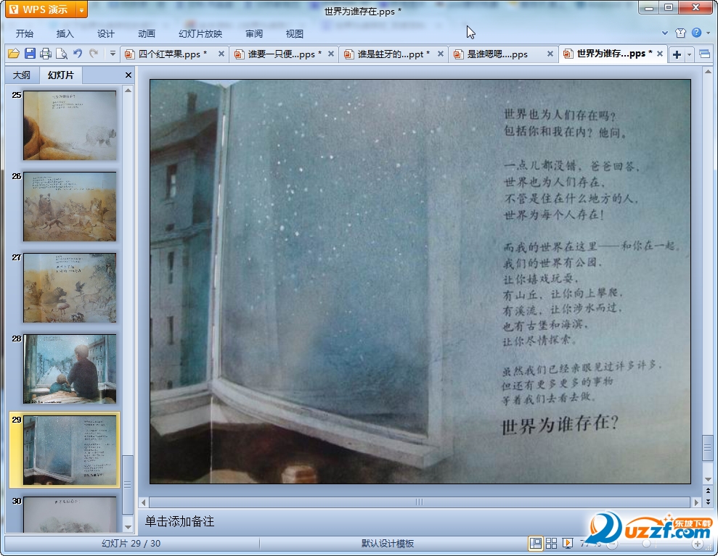Start slideshow from status bar icon

click(567, 543)
